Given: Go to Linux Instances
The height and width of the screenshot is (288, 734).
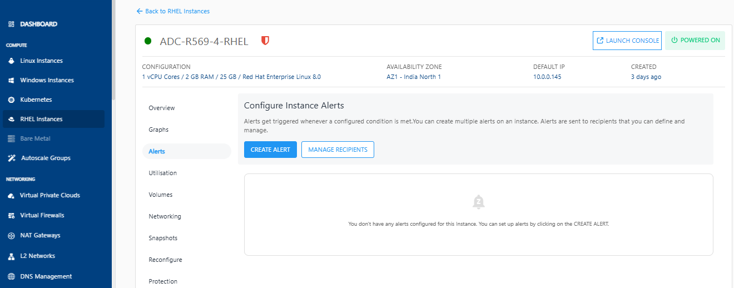Looking at the screenshot, I should click(x=41, y=61).
